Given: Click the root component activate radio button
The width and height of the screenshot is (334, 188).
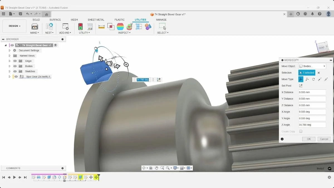Looking at the screenshot, I should pyautogui.click(x=56, y=45).
